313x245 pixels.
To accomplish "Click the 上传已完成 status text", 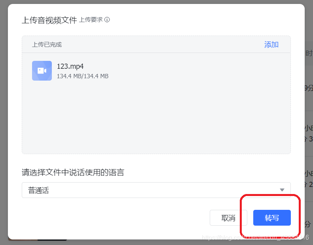I will coord(47,44).
